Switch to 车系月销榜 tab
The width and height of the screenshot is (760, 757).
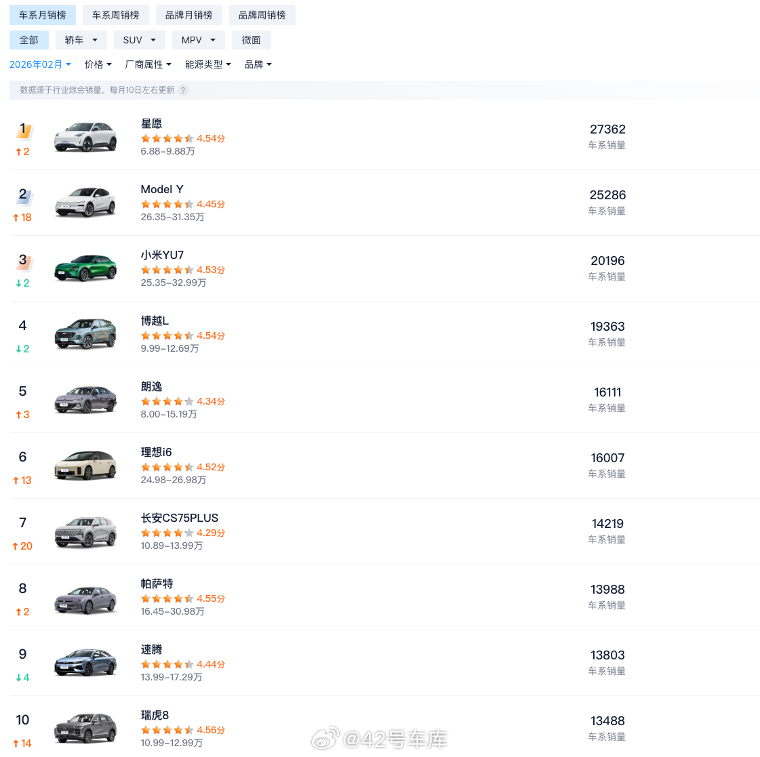coord(43,15)
